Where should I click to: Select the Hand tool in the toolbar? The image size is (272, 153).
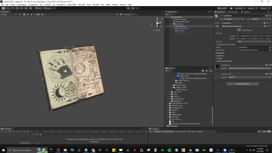point(3,8)
